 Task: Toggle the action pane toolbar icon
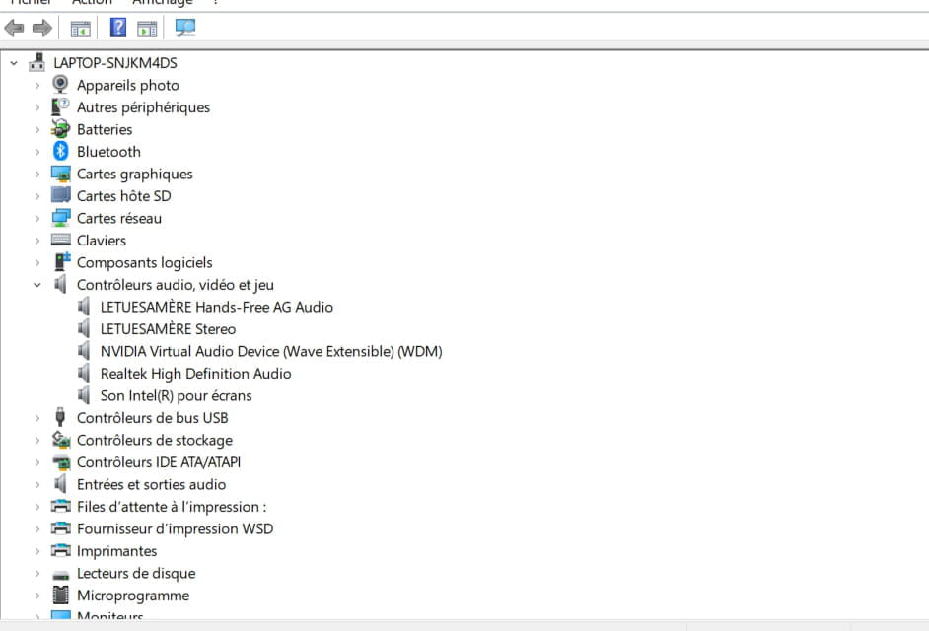pos(147,29)
